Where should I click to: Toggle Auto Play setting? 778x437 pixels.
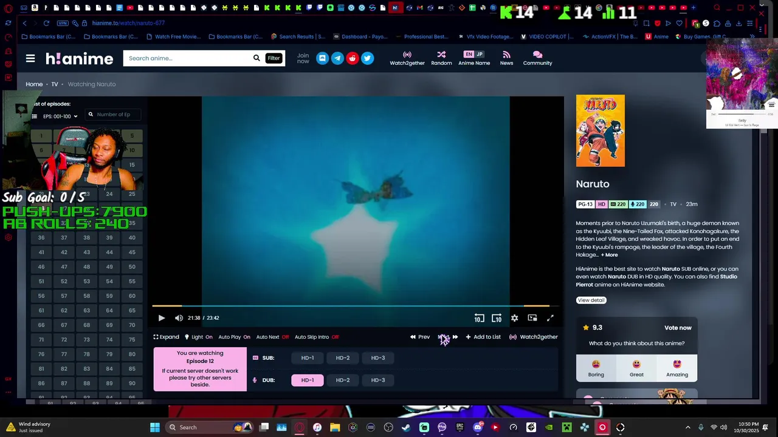coord(234,337)
